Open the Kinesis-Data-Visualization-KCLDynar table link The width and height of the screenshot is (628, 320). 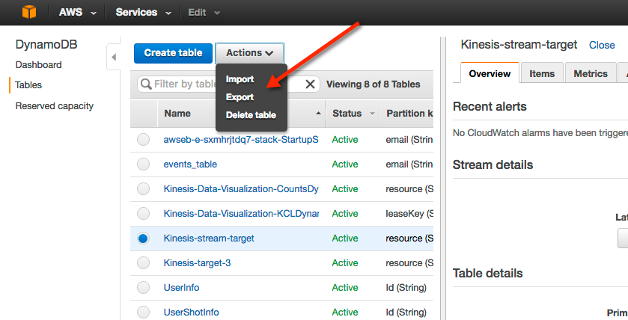point(241,214)
